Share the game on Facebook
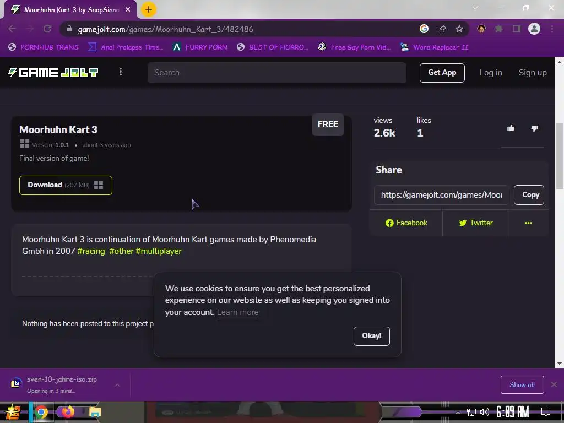564x423 pixels. click(x=406, y=223)
